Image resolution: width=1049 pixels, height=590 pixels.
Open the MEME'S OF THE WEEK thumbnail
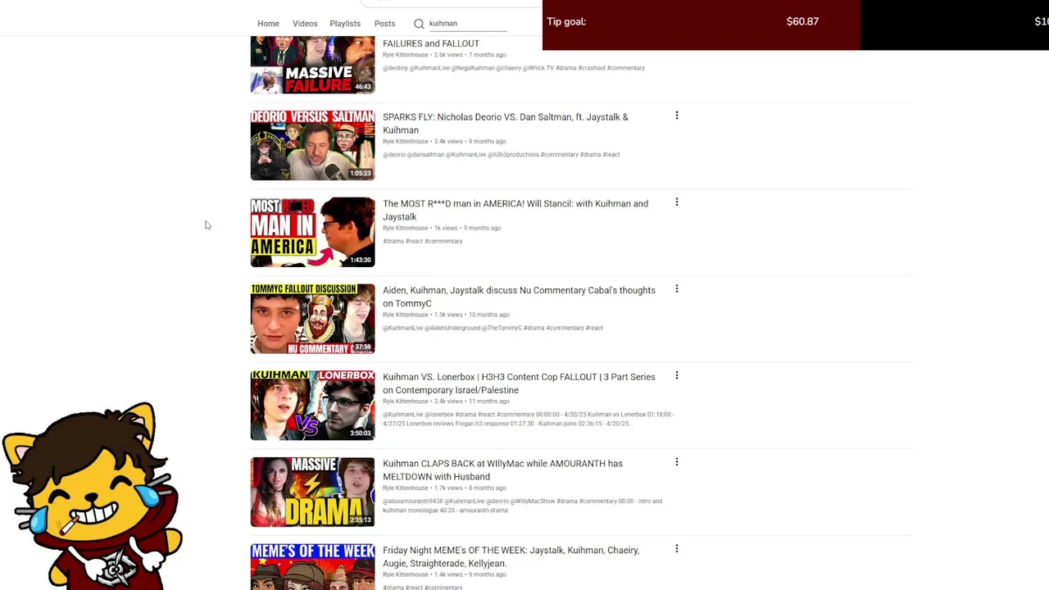[312, 567]
